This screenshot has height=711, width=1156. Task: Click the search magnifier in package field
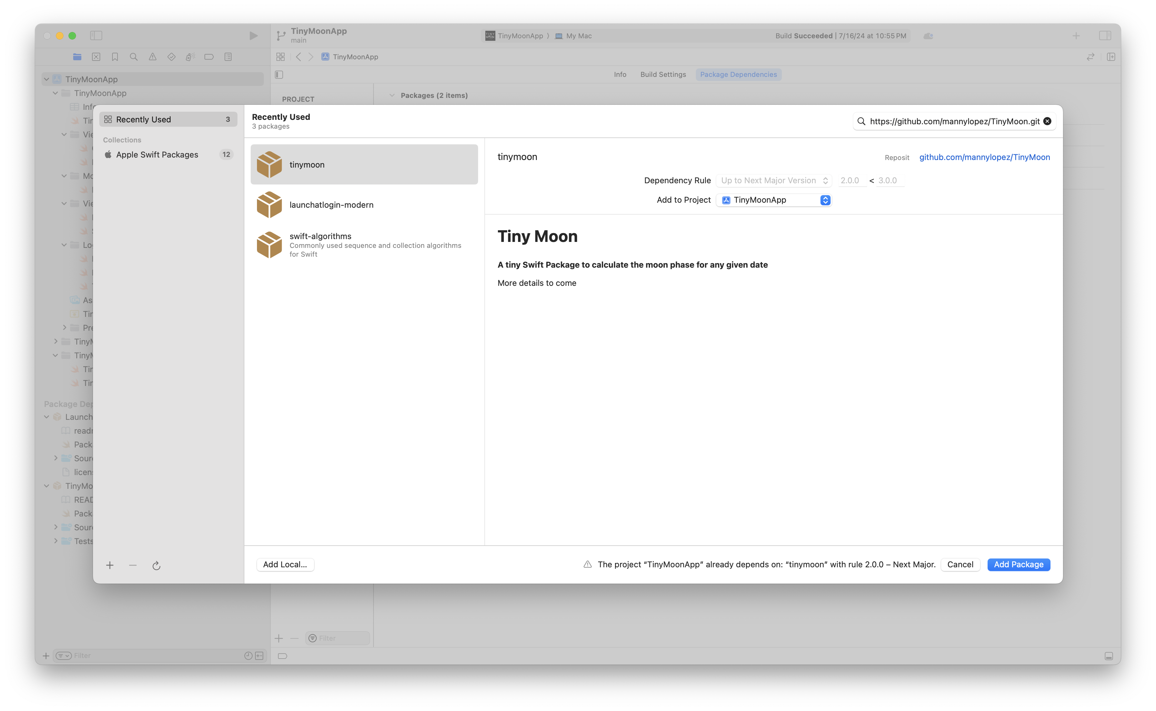coord(861,121)
